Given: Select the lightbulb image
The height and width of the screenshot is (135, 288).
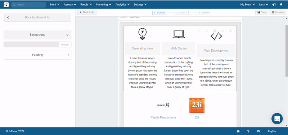Looking at the screenshot, I should click(x=142, y=34).
